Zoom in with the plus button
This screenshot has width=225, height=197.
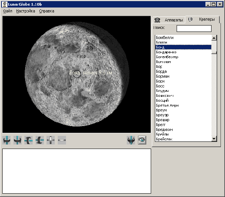click(51, 140)
